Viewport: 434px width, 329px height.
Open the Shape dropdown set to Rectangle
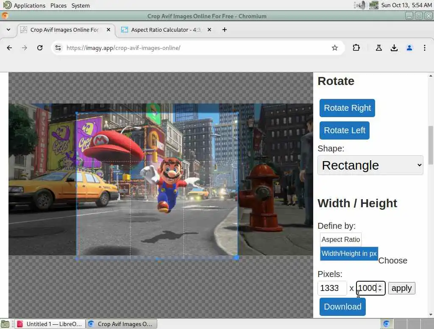coord(370,165)
